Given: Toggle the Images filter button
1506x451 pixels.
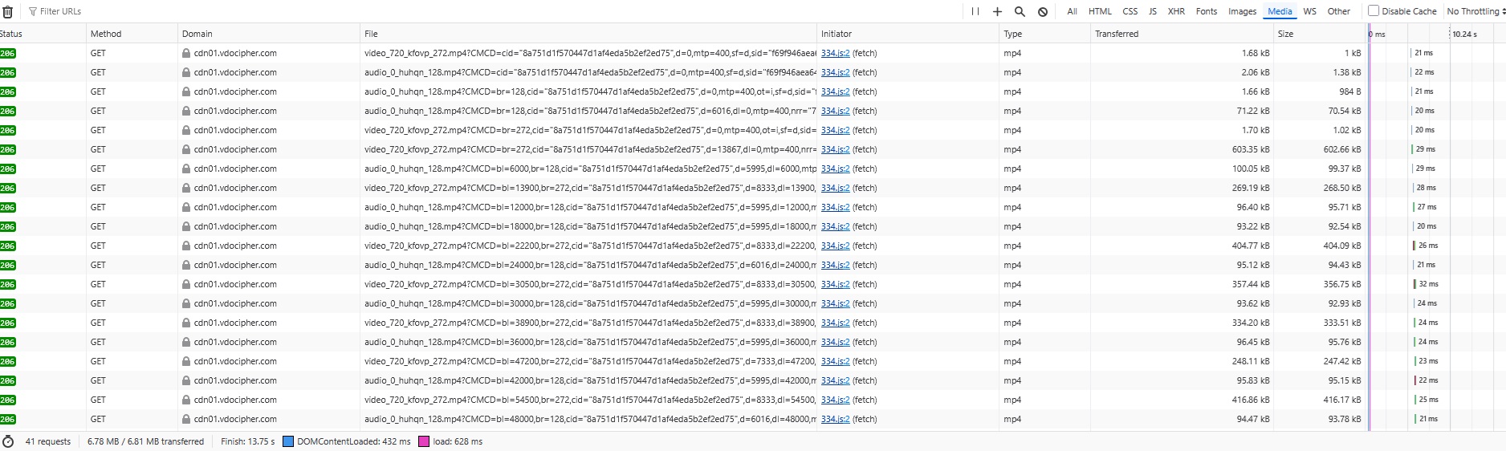Looking at the screenshot, I should coord(1242,11).
